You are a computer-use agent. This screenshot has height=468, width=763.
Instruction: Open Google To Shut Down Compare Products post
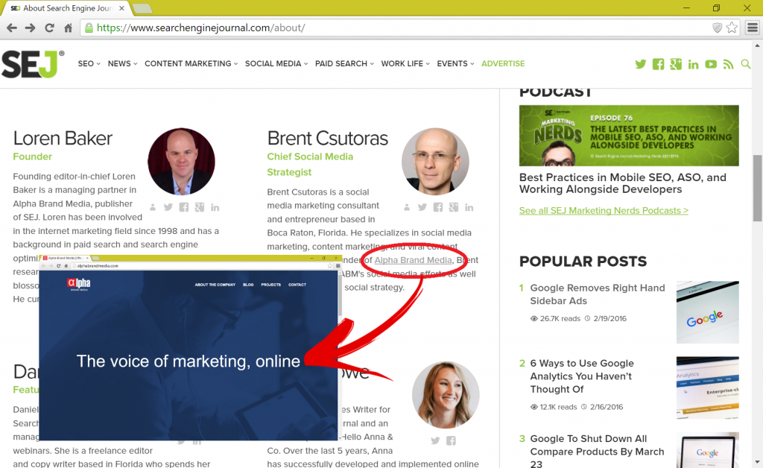(597, 452)
